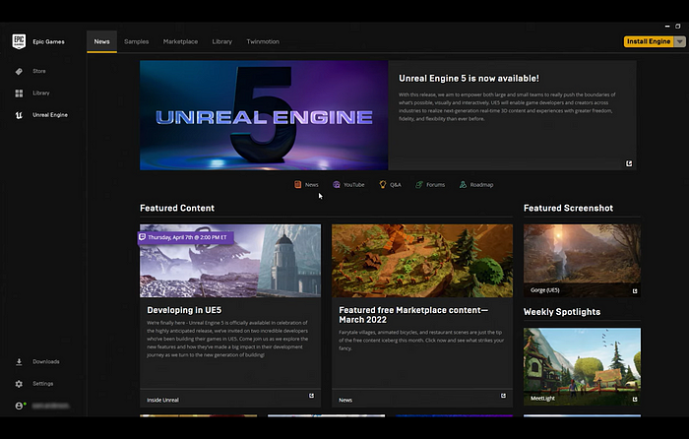This screenshot has width=689, height=439.
Task: Click the Q&A lightbulb icon
Action: pyautogui.click(x=383, y=185)
